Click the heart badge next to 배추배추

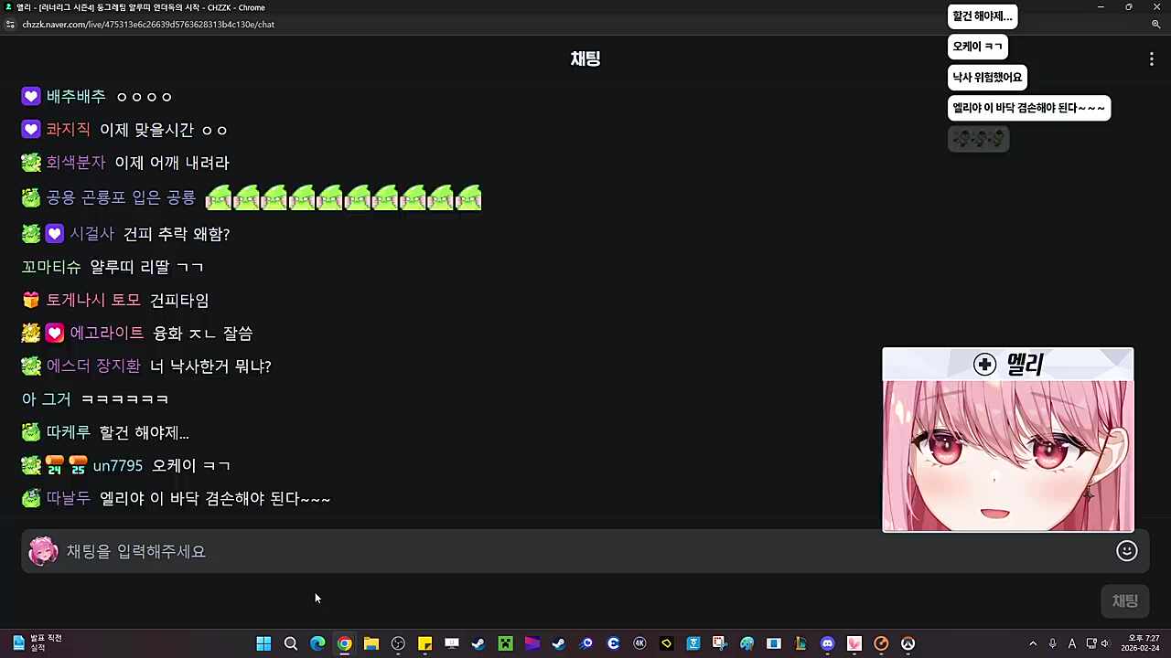(x=31, y=97)
